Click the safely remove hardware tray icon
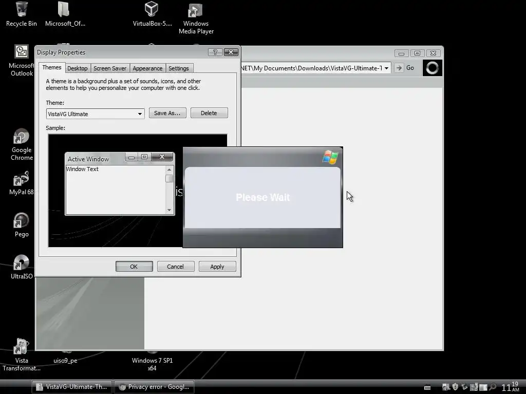 point(464,387)
